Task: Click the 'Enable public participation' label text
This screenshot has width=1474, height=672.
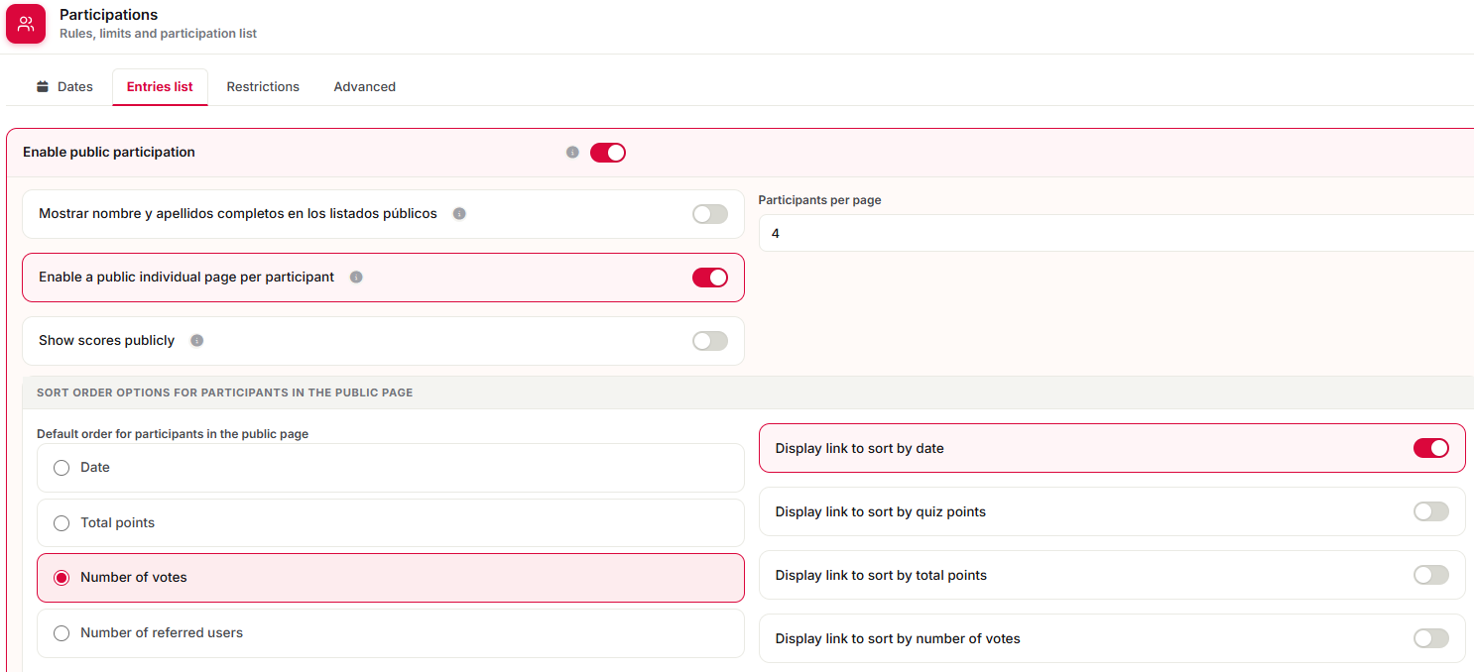Action: coord(109,153)
